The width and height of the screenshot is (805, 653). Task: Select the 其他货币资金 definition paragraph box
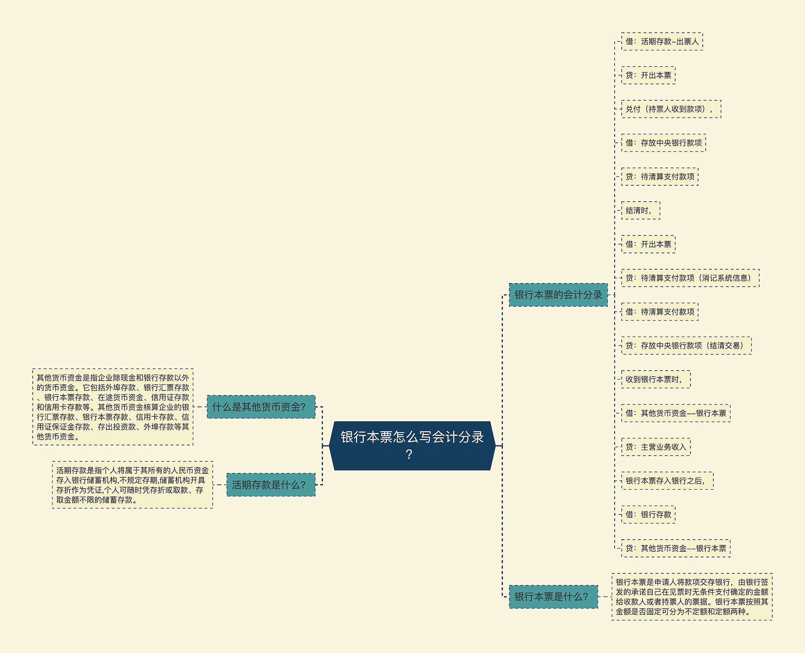coord(113,407)
